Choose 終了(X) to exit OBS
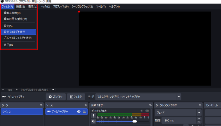The width and height of the screenshot is (221, 126). (18, 45)
